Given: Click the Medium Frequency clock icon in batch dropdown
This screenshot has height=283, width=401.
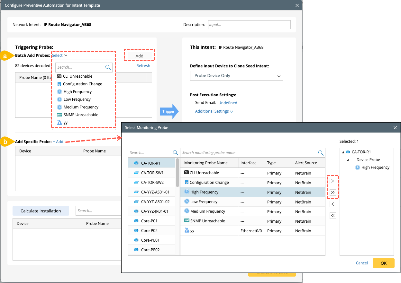Looking at the screenshot, I should point(59,107).
